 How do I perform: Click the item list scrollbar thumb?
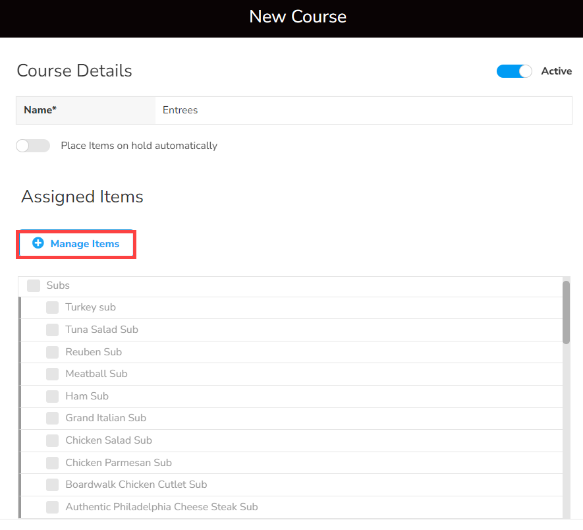pos(566,312)
